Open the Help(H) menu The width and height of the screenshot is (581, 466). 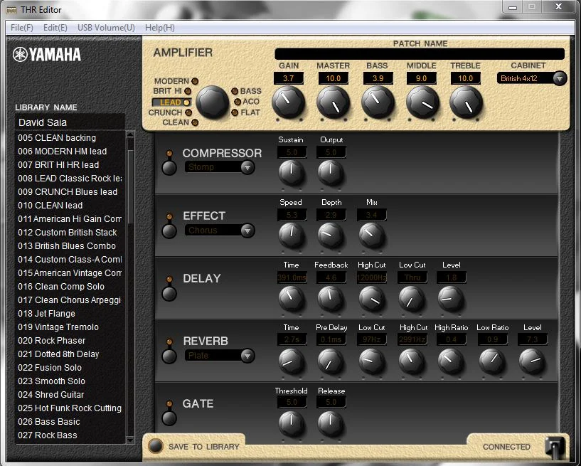pyautogui.click(x=160, y=28)
